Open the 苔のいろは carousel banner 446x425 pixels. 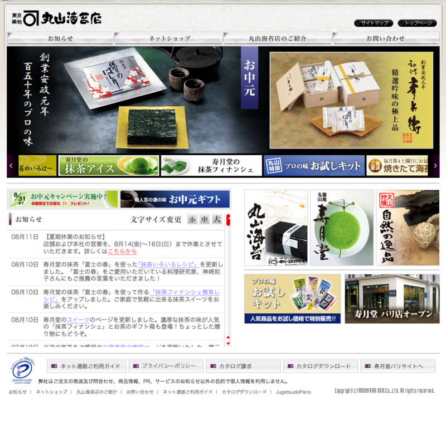[x=37, y=166]
